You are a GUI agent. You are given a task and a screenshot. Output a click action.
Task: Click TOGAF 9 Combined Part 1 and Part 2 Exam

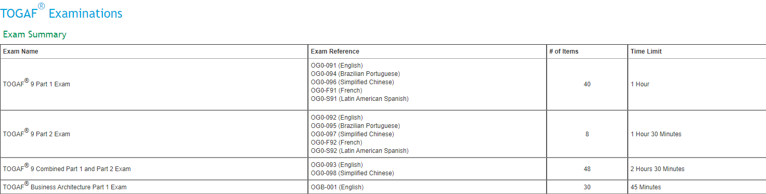[x=67, y=169]
